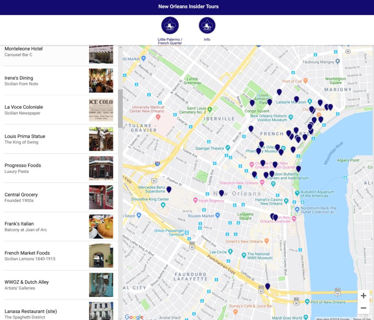Click the Google logo on the map

(x=134, y=317)
